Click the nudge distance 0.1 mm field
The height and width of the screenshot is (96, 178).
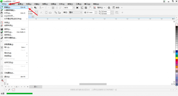point(91,13)
